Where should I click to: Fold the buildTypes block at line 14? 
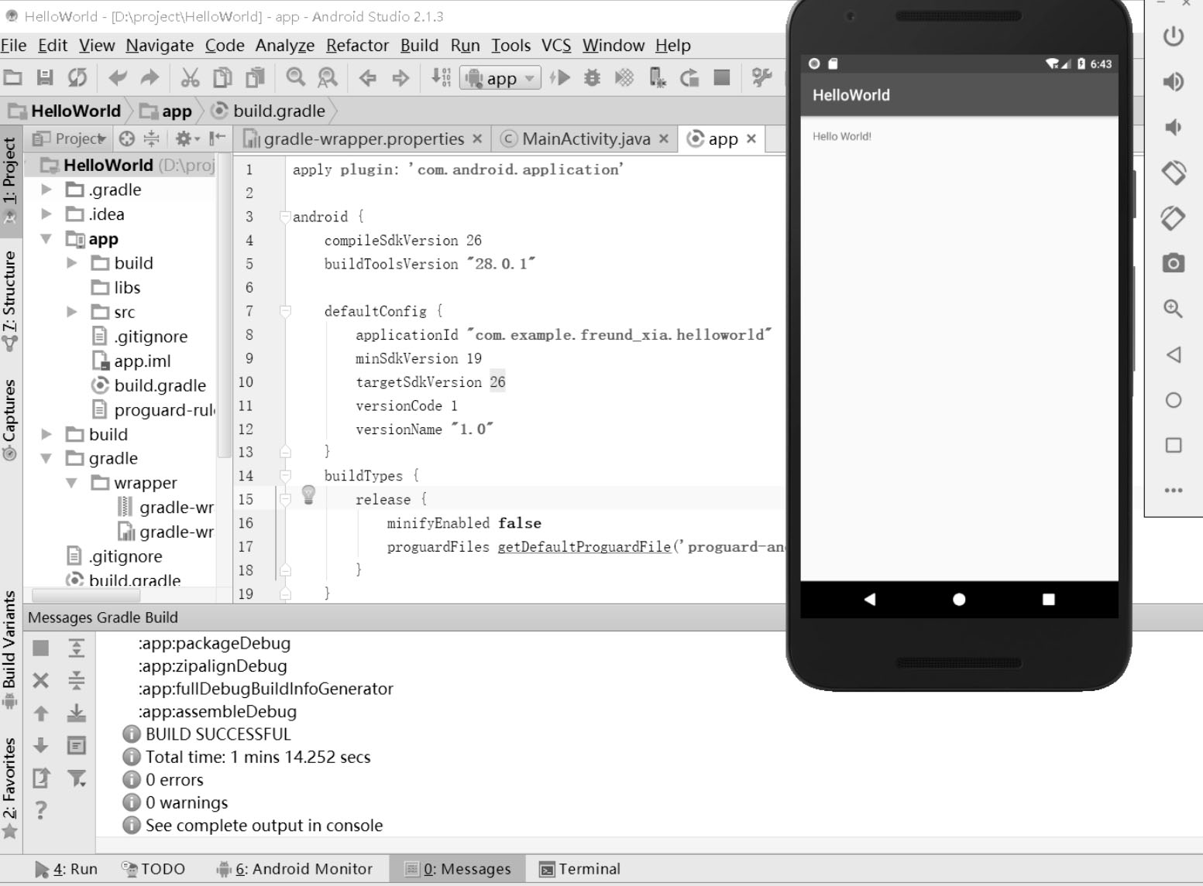pos(285,476)
